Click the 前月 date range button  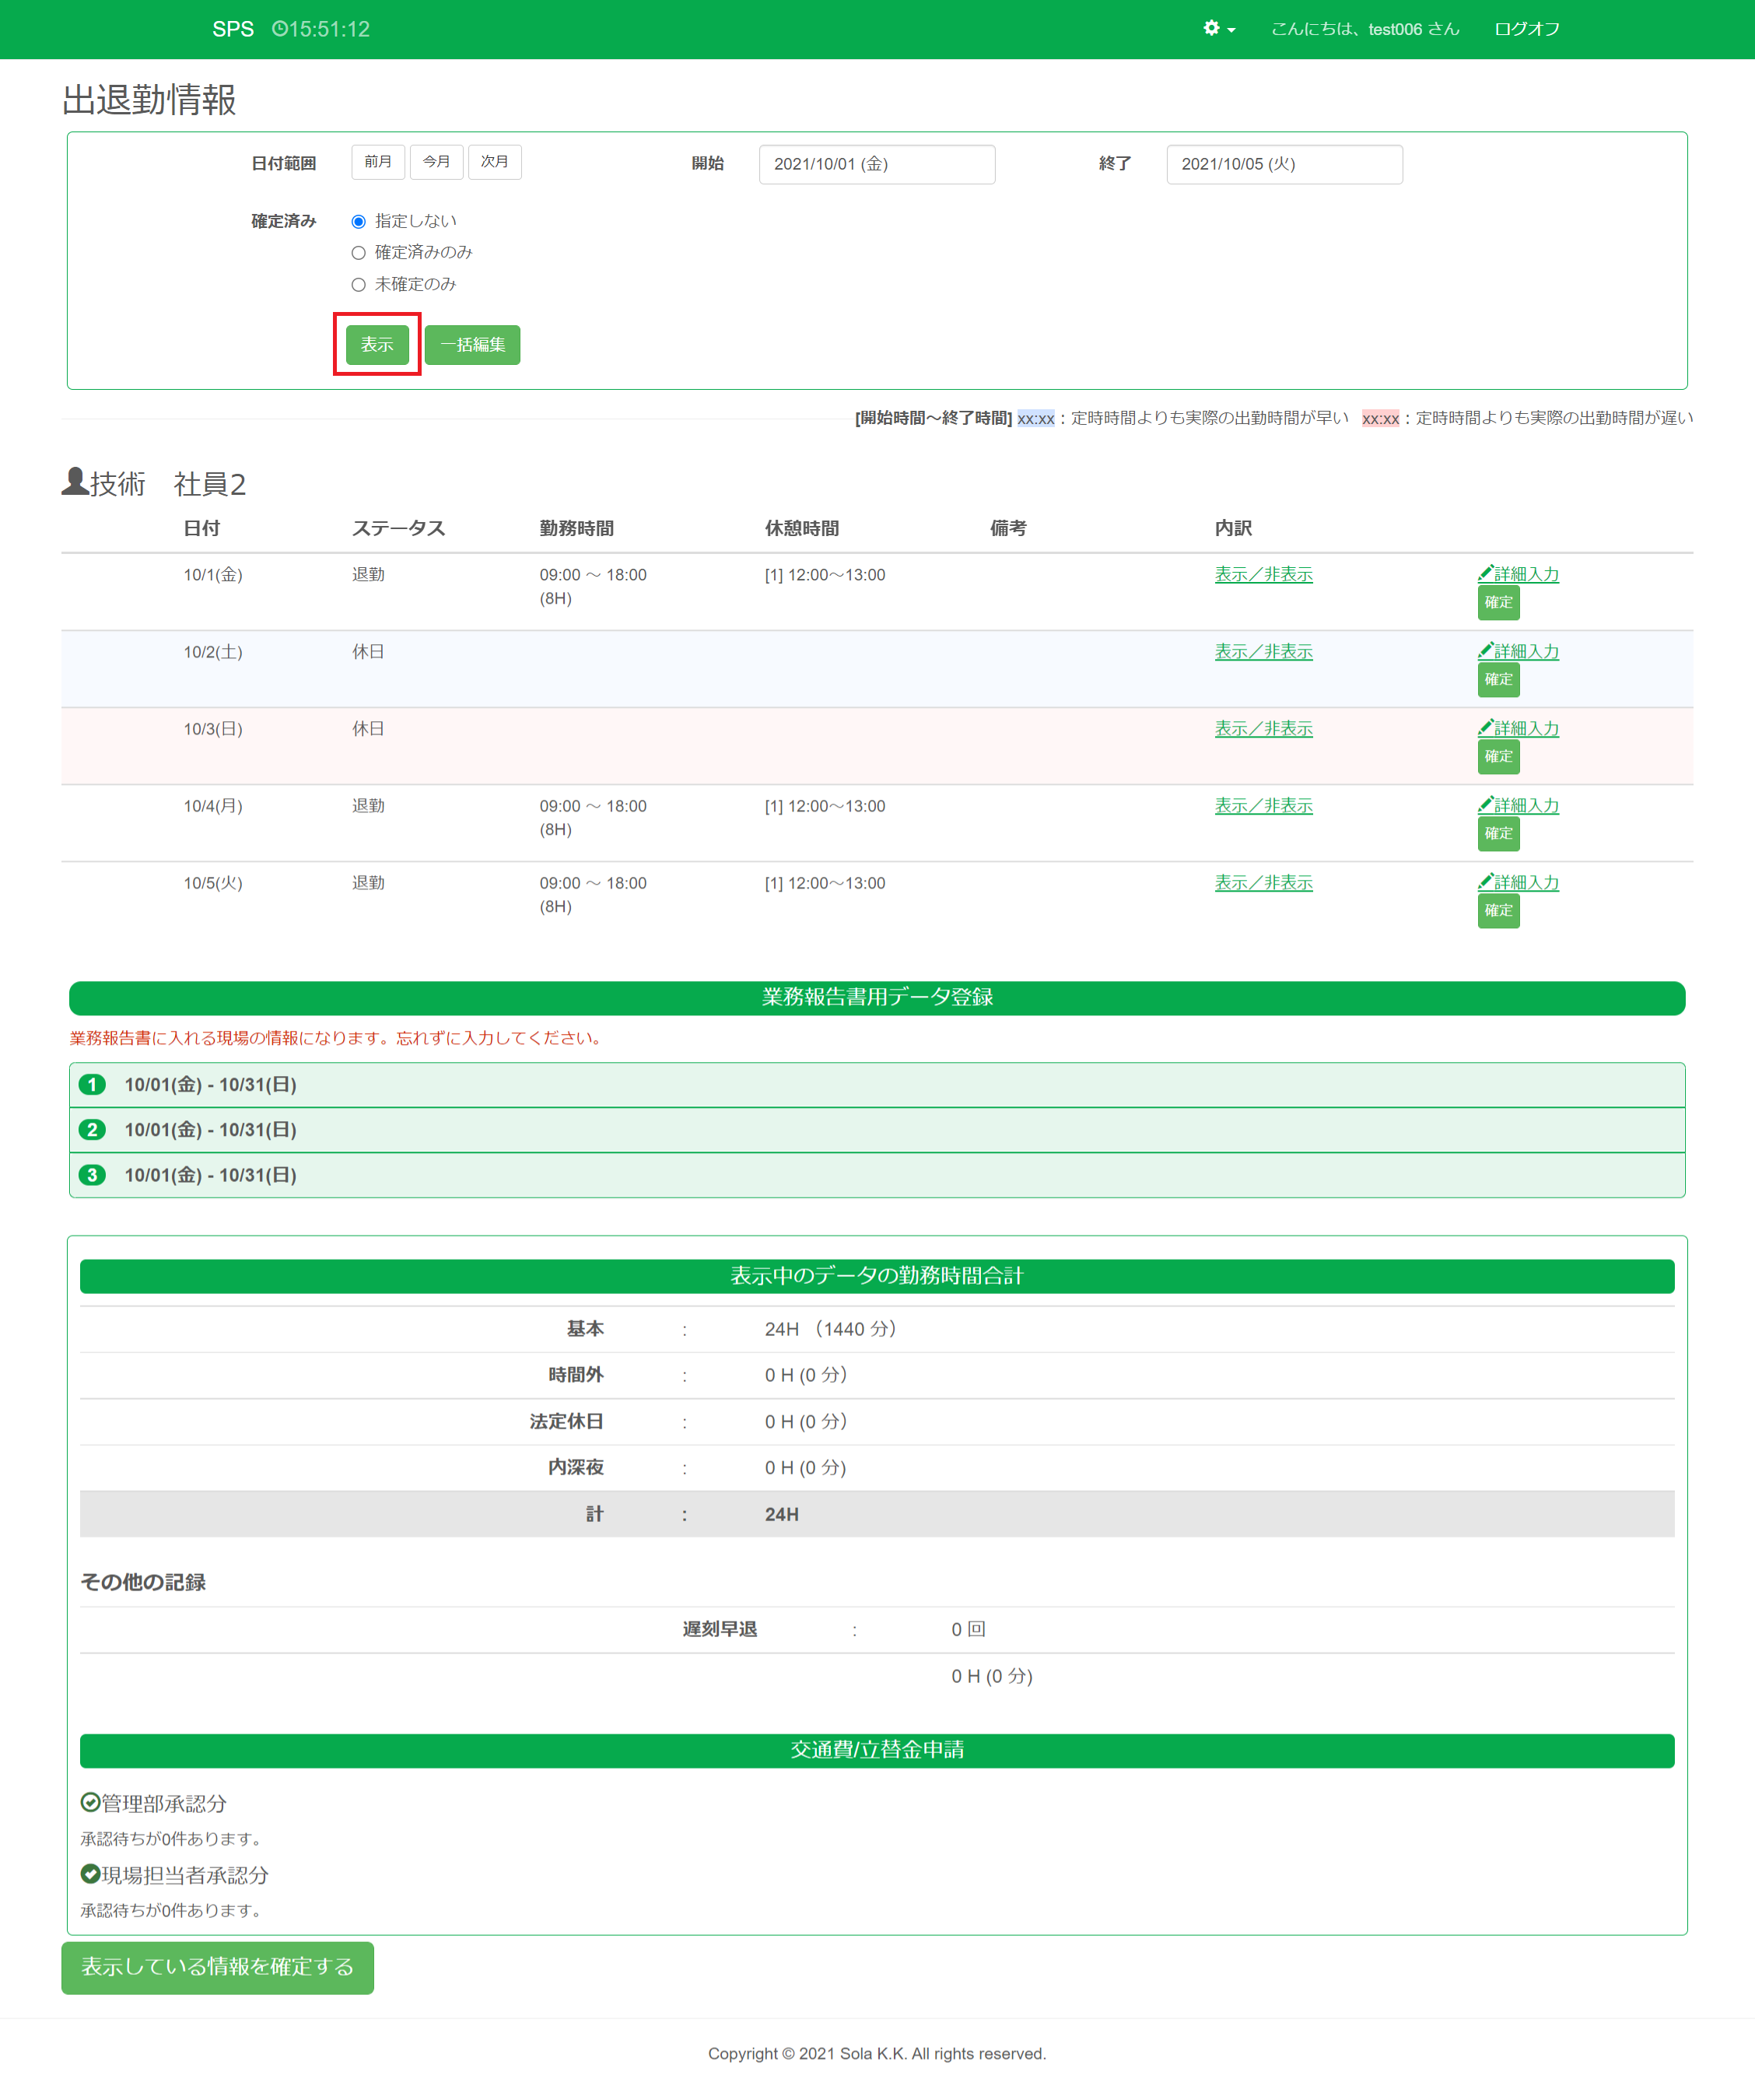click(x=378, y=162)
